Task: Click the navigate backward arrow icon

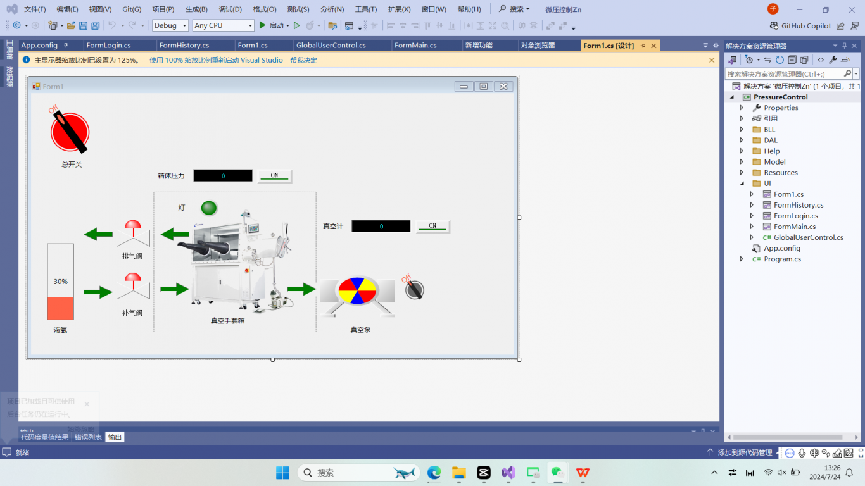Action: click(16, 25)
